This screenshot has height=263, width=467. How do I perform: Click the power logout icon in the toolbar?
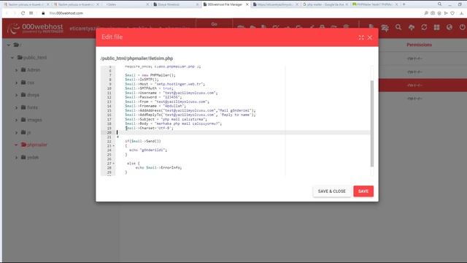(x=462, y=28)
